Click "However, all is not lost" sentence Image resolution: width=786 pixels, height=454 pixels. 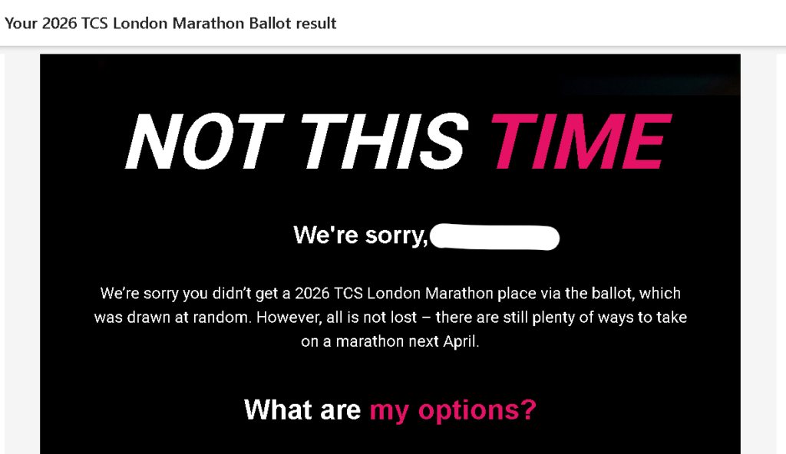coord(336,317)
